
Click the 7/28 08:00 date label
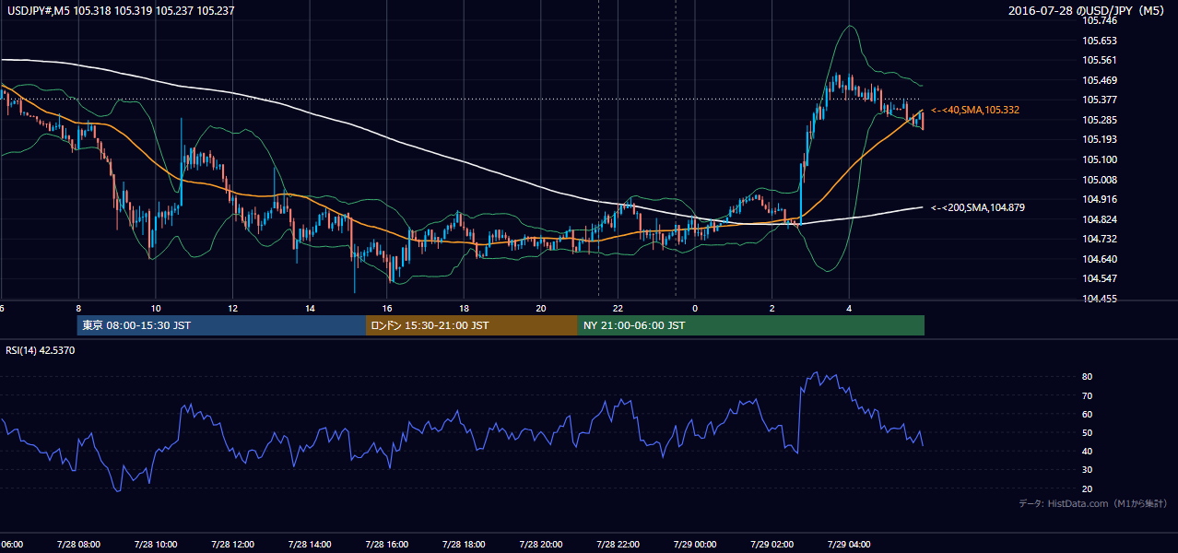click(77, 545)
